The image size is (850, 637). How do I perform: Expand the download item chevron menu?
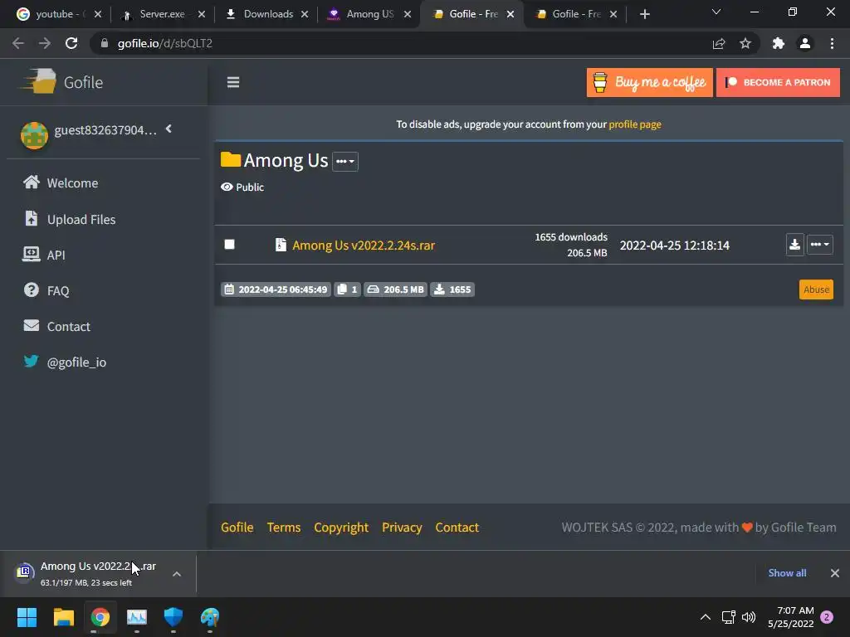pos(177,574)
